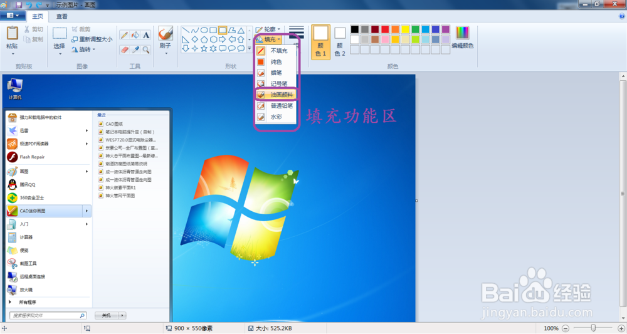Viewport: 627px width, 334px height.
Task: Select the yellow color swatch
Action: click(x=405, y=29)
